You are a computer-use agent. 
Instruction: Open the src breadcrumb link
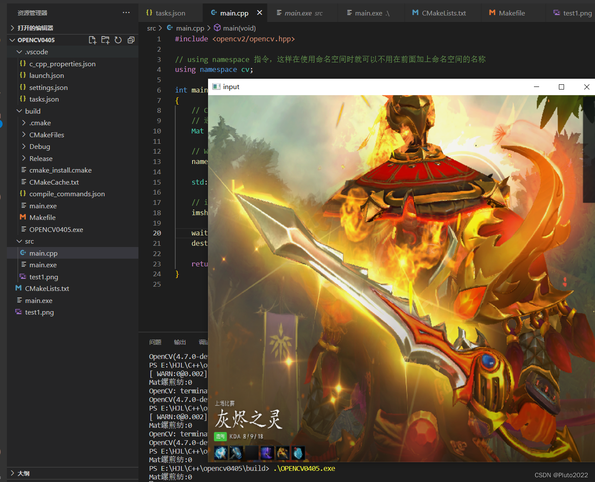(x=151, y=28)
